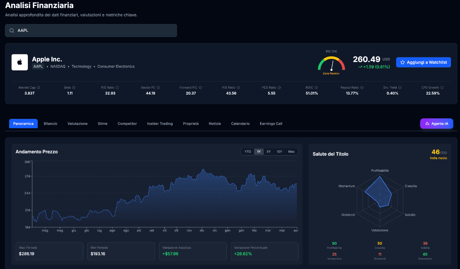
Task: Click the info icon next to Market Cap
Action: [x=39, y=88]
